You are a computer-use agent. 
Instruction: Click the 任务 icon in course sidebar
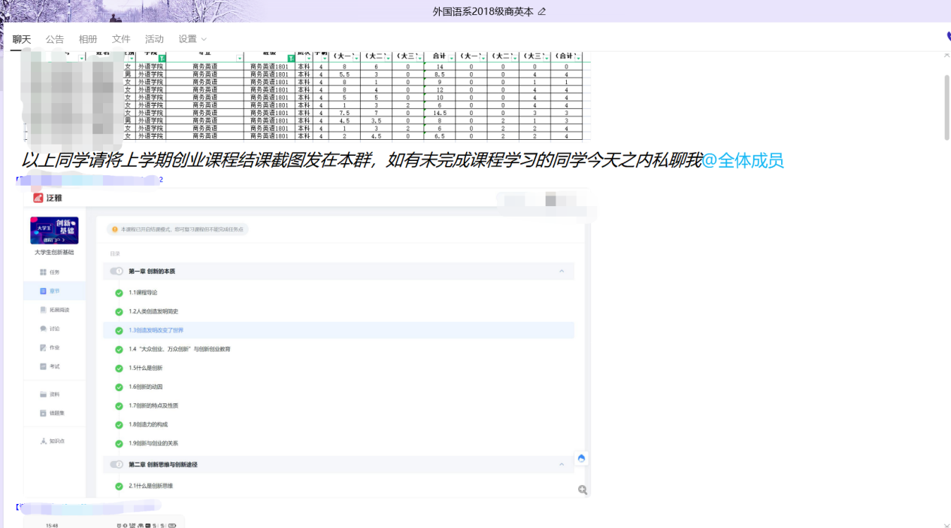[43, 272]
